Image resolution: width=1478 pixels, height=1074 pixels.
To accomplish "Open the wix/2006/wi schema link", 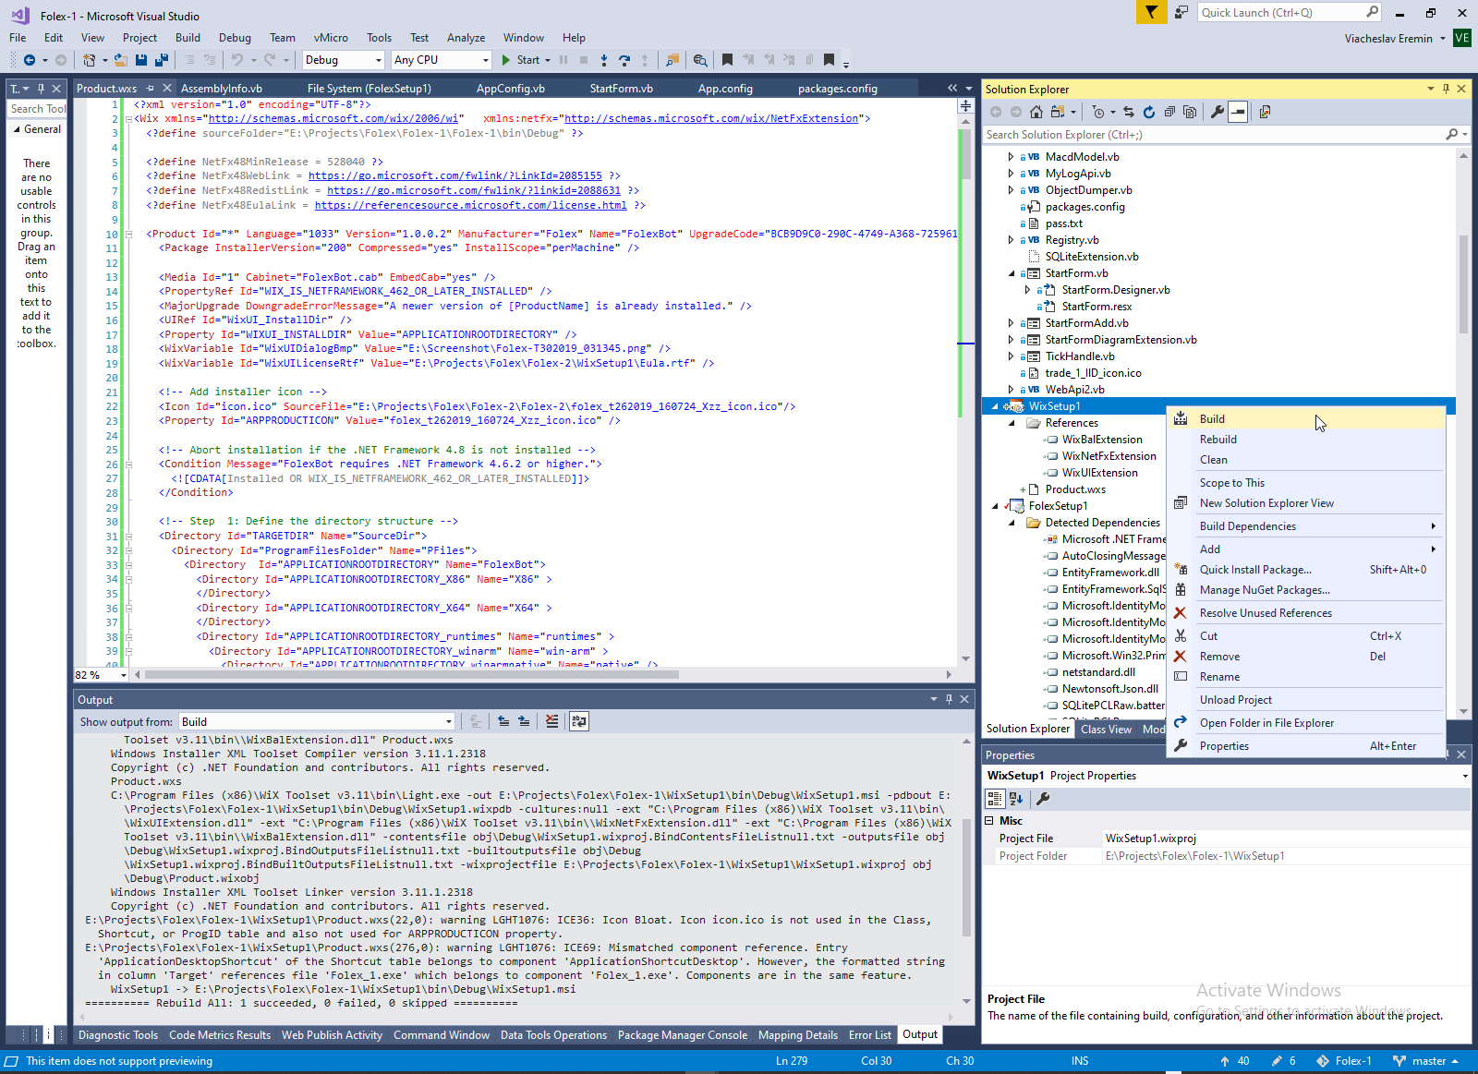I will (x=334, y=118).
